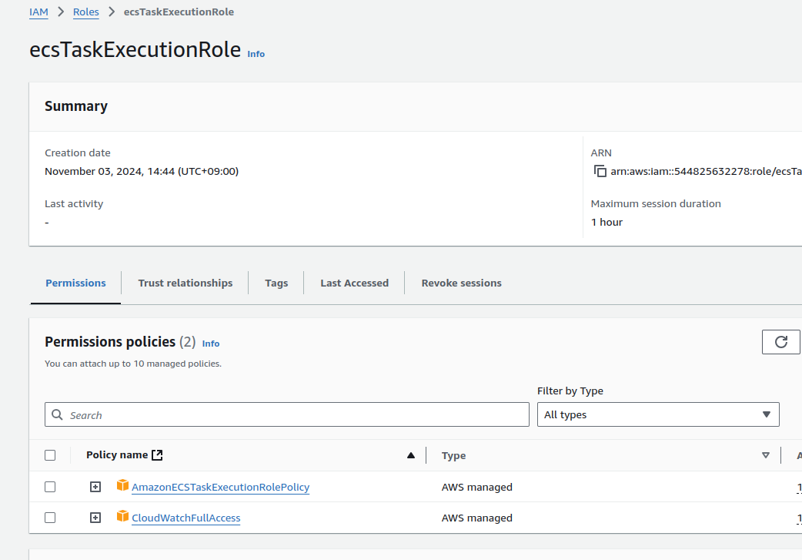The width and height of the screenshot is (802, 560).
Task: Toggle the select-all policies checkbox
Action: click(50, 455)
